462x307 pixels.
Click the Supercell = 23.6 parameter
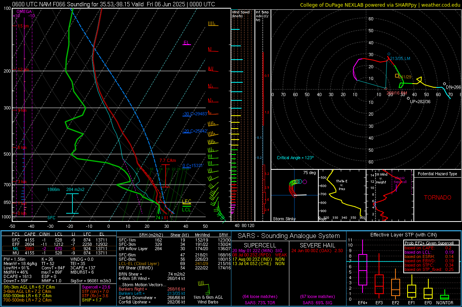96,287
